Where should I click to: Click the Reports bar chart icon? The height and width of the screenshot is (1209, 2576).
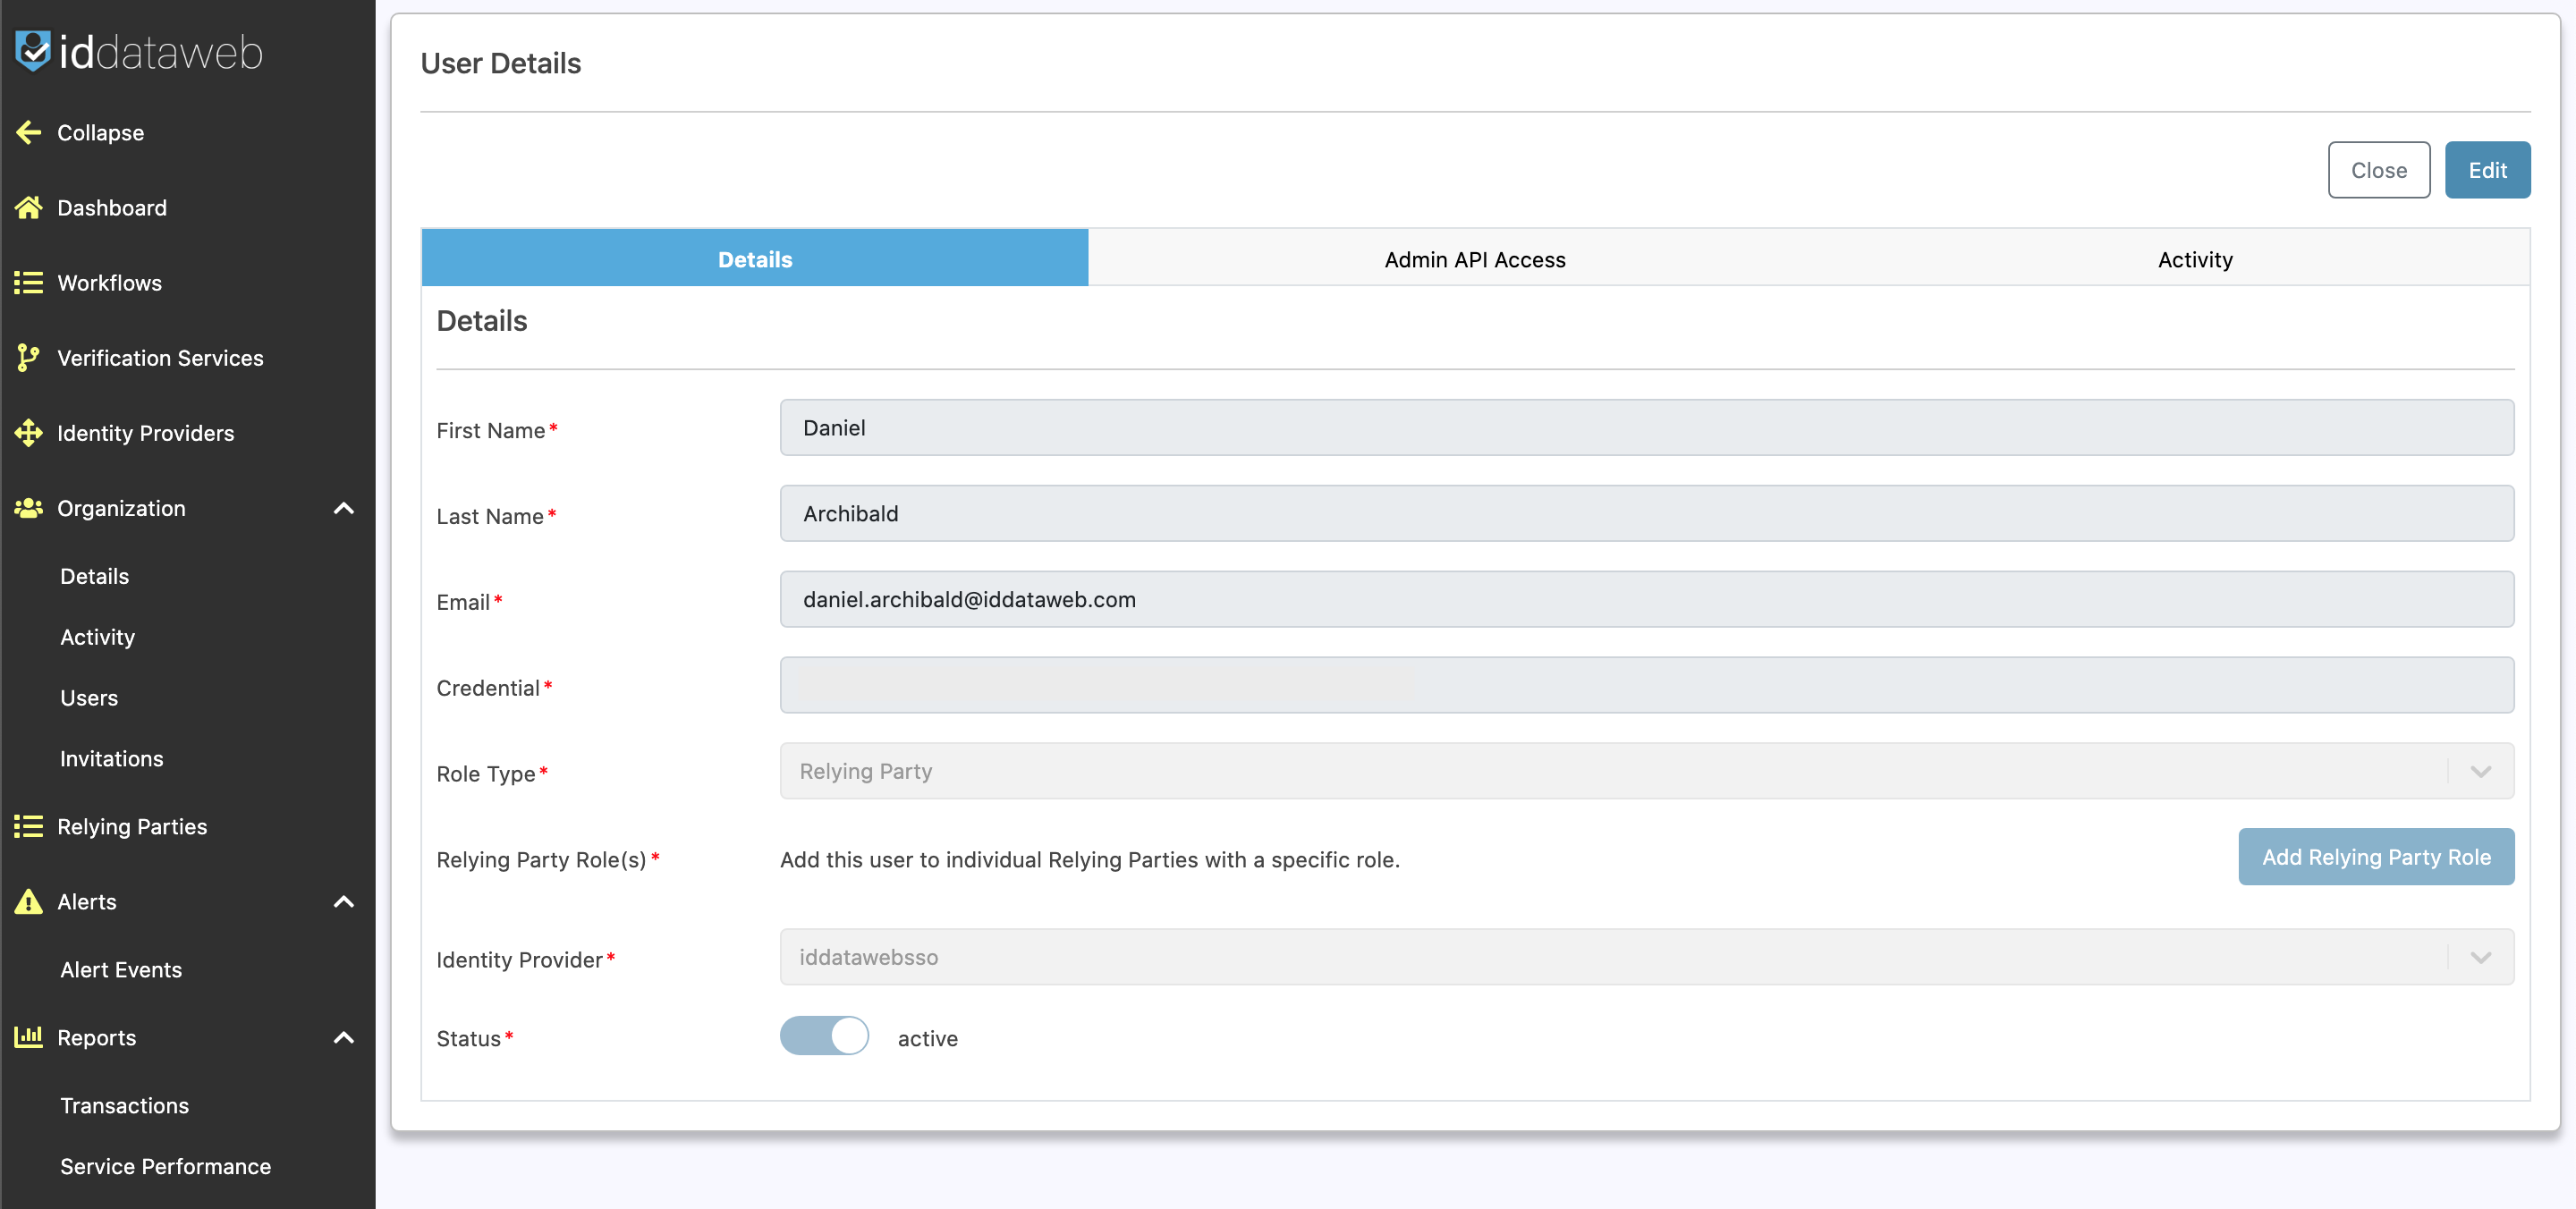click(29, 1036)
